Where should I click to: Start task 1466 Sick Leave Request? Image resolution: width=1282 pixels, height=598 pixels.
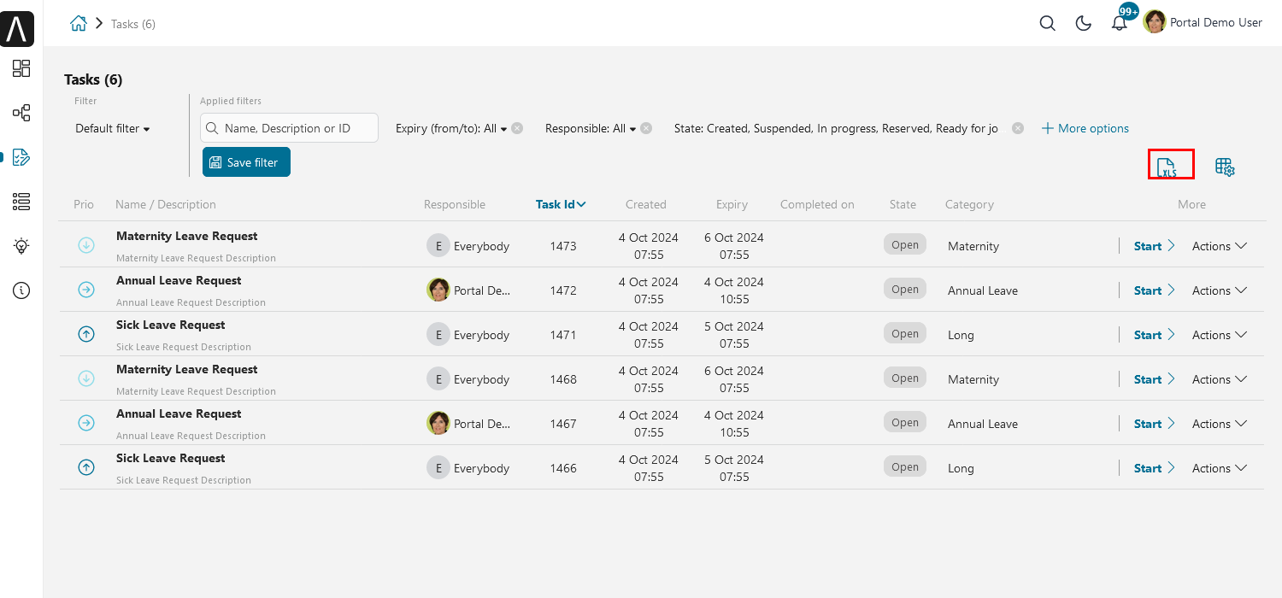(1155, 468)
